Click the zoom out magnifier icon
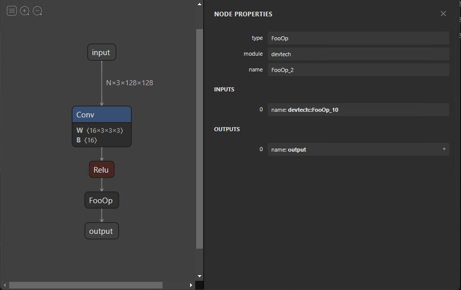The height and width of the screenshot is (290, 461). point(37,11)
